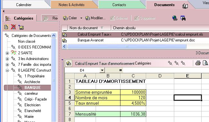
Task: Select the Non classé category
Action: point(27,41)
